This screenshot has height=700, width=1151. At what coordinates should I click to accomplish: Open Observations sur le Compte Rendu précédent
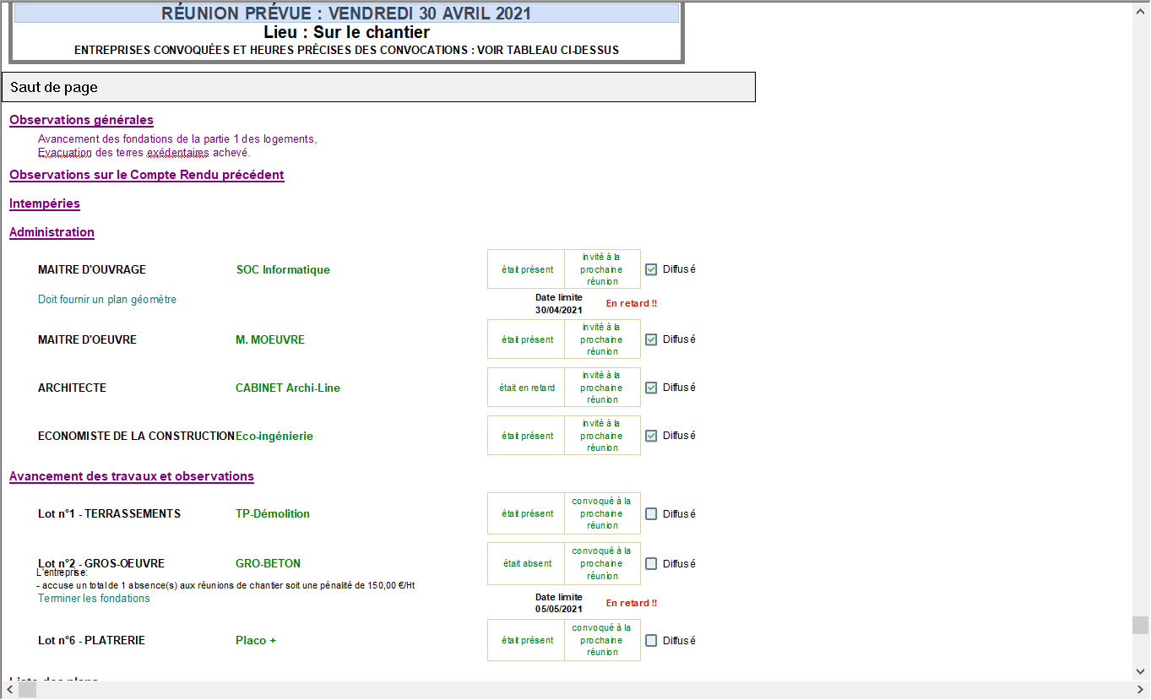pyautogui.click(x=147, y=175)
